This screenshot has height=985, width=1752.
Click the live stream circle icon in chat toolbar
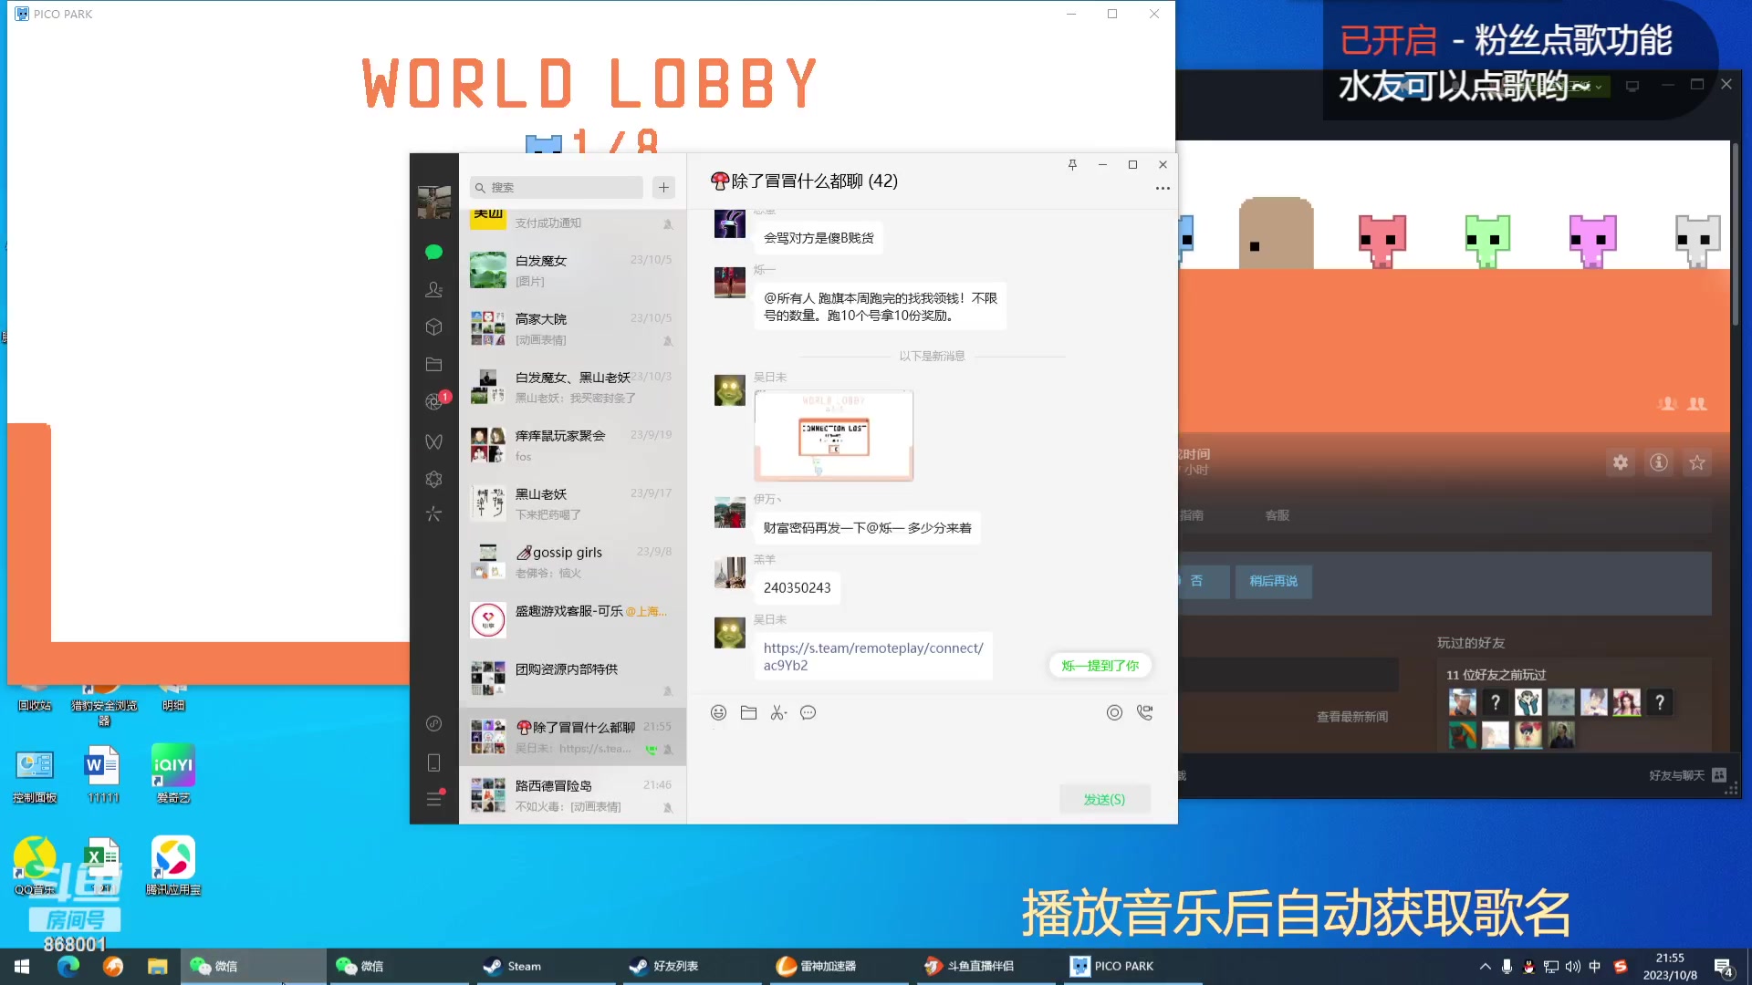(x=1114, y=712)
